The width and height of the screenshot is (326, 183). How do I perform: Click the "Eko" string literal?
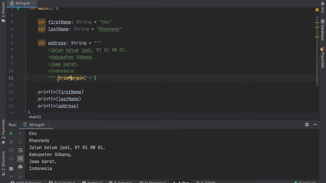(x=105, y=22)
